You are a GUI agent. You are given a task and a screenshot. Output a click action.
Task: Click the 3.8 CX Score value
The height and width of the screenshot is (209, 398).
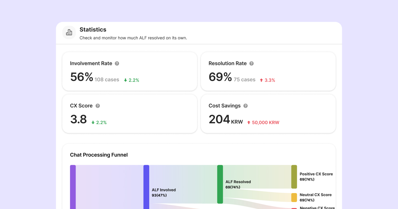(x=79, y=119)
